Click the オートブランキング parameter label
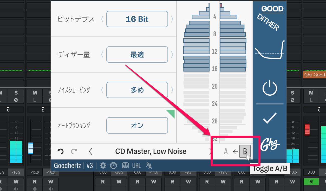The width and height of the screenshot is (326, 191). pos(74,126)
